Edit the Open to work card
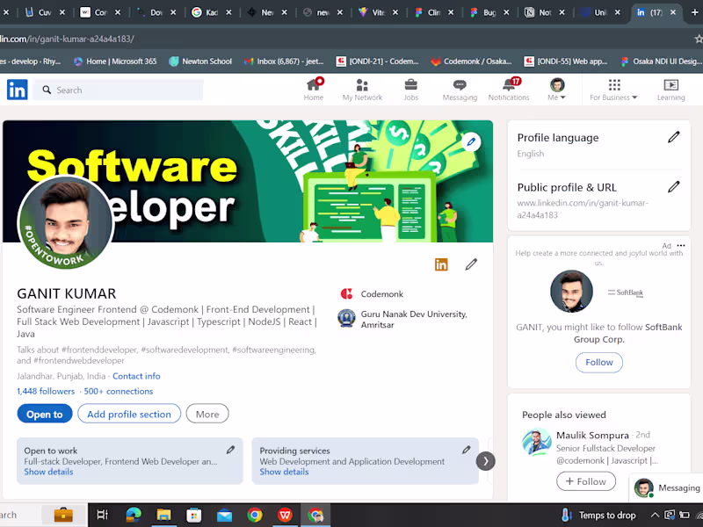The width and height of the screenshot is (703, 527). (230, 450)
